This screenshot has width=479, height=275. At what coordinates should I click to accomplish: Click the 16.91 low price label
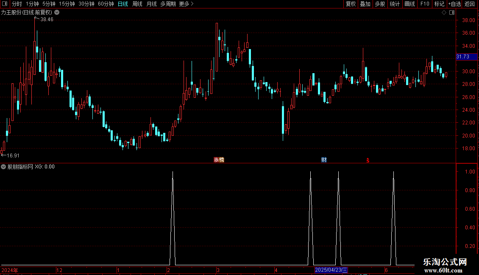pyautogui.click(x=13, y=156)
